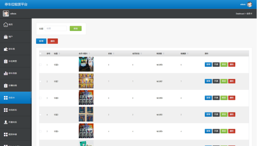Click the bar chart icon for 停车信息
Image resolution: width=257 pixels, height=146 pixels.
pos(5,73)
